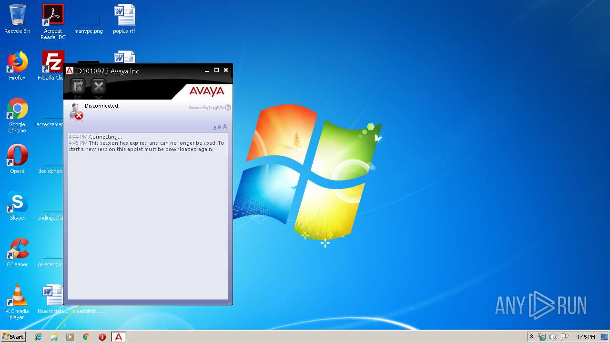Viewport: 610px width, 343px height.
Task: Click the window resize grip corner
Action: click(230, 303)
